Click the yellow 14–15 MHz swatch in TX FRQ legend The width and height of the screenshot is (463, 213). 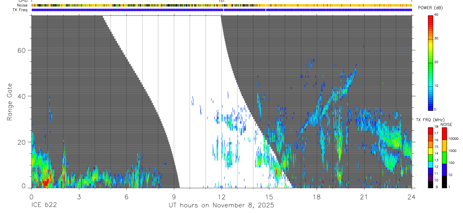[430, 151]
